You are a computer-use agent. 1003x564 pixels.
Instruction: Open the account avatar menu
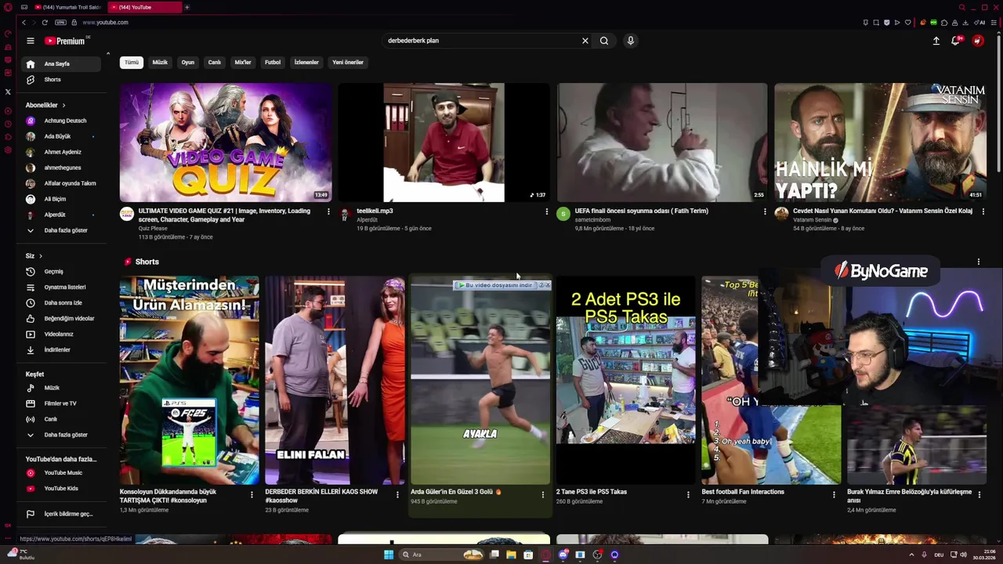pyautogui.click(x=978, y=41)
